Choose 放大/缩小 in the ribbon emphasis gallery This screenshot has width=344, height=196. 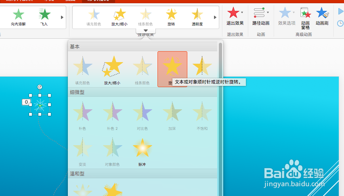pos(120,17)
